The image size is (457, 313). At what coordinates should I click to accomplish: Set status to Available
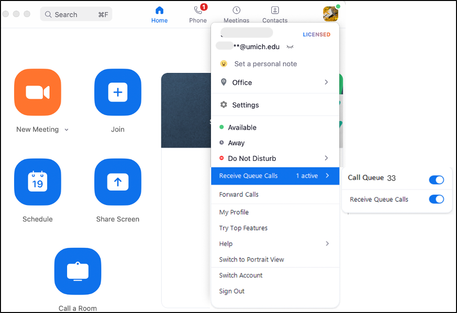[x=242, y=127]
